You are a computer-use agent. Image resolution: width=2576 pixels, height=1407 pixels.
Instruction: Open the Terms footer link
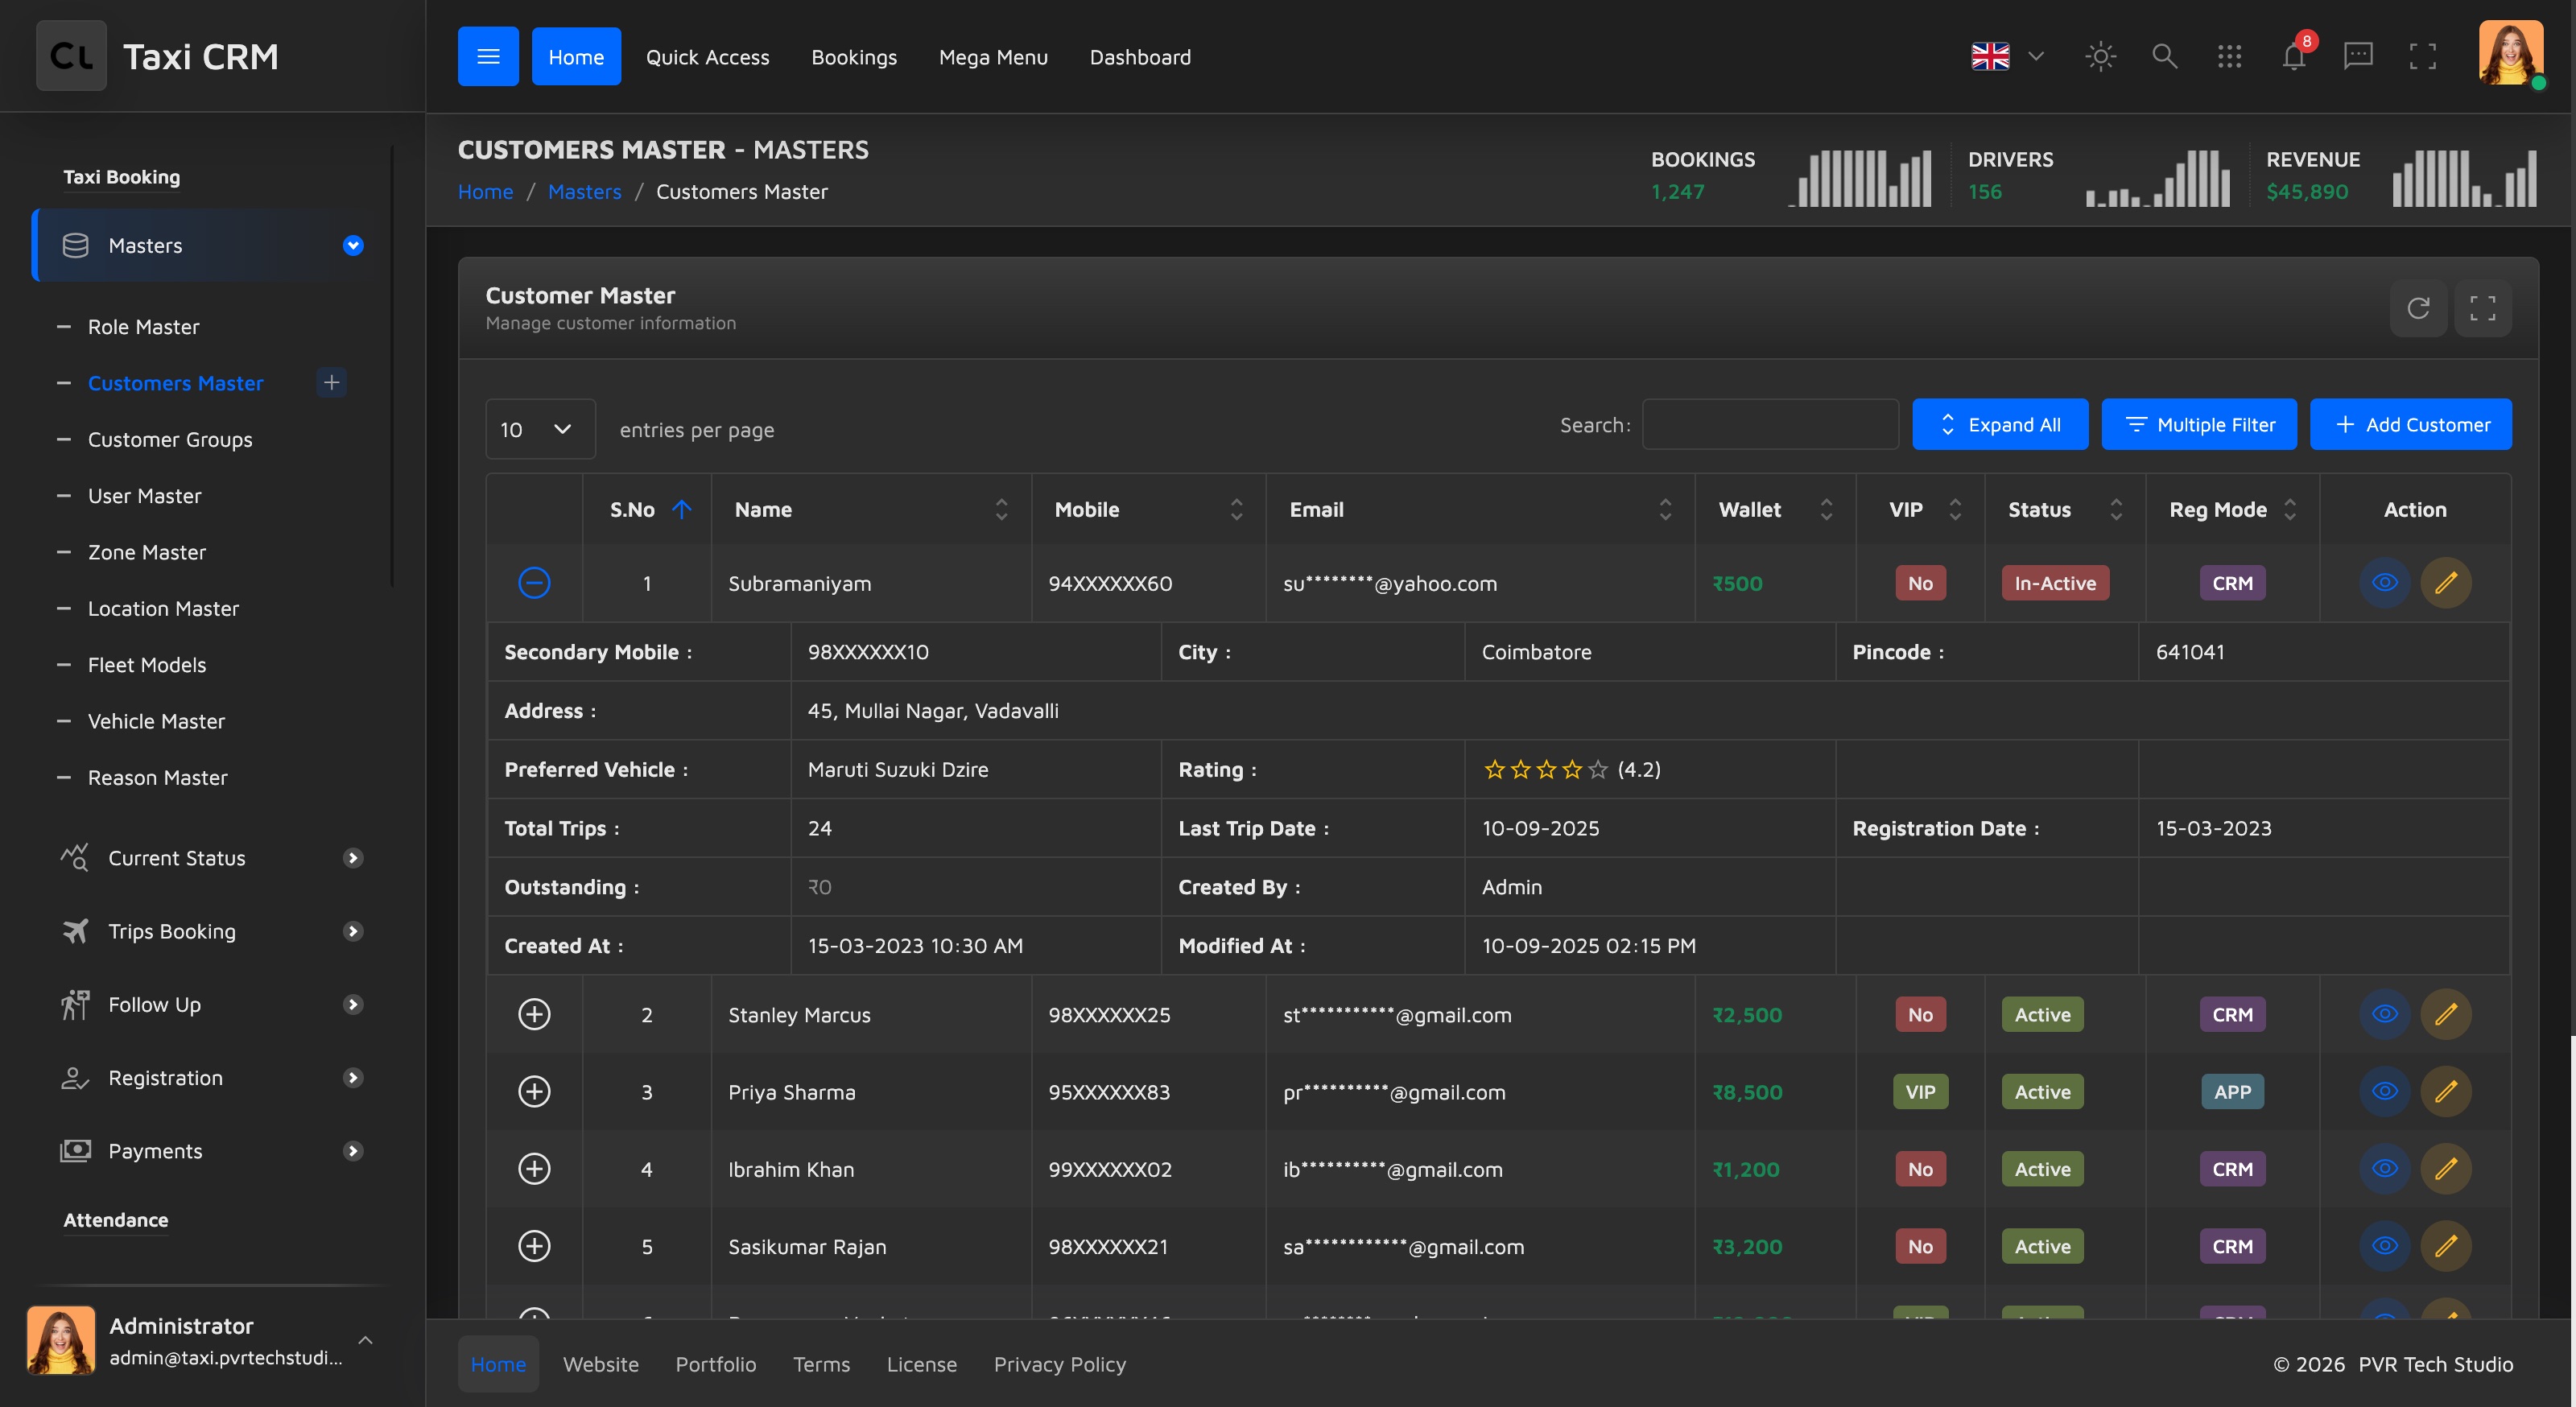click(x=821, y=1364)
